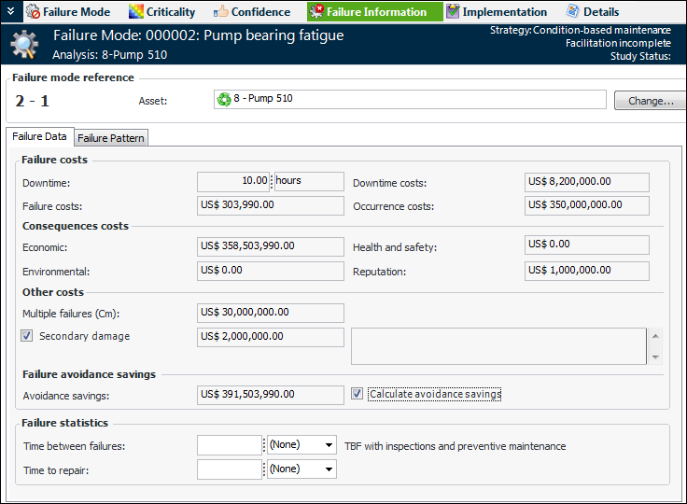Toggle the Secondary damage checkbox

point(27,336)
